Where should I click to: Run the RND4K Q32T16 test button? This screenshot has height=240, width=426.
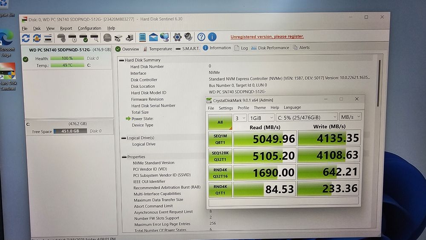point(220,173)
